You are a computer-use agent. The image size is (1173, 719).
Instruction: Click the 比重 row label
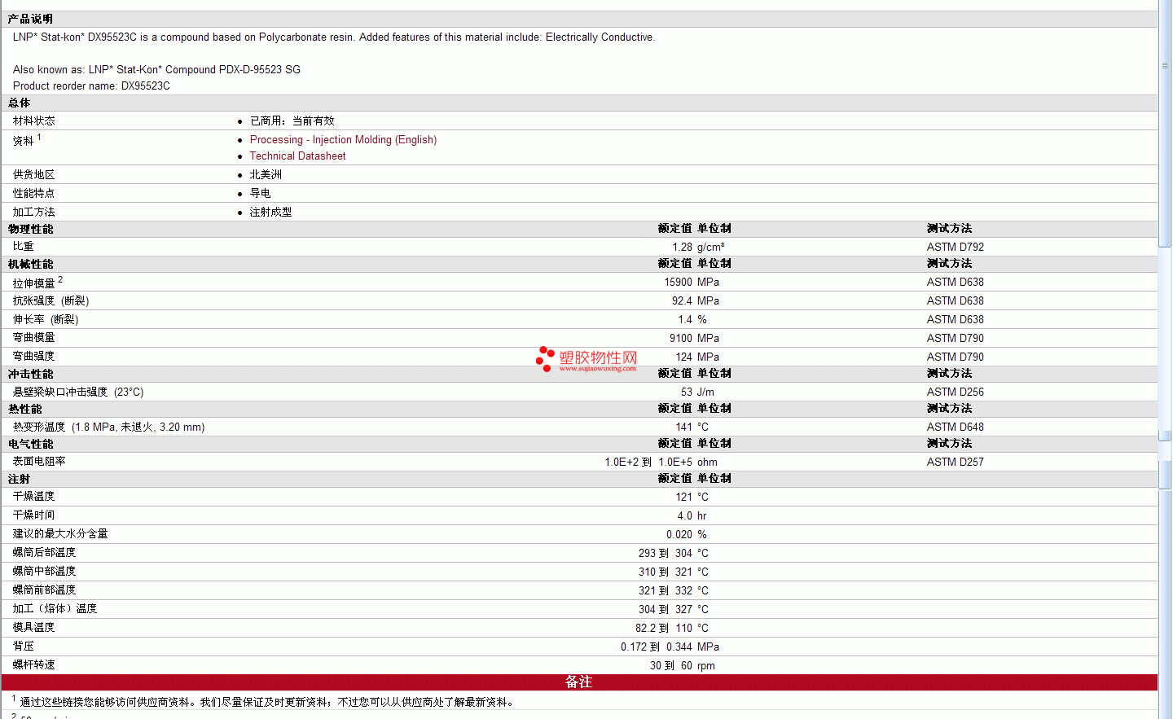pyautogui.click(x=24, y=247)
